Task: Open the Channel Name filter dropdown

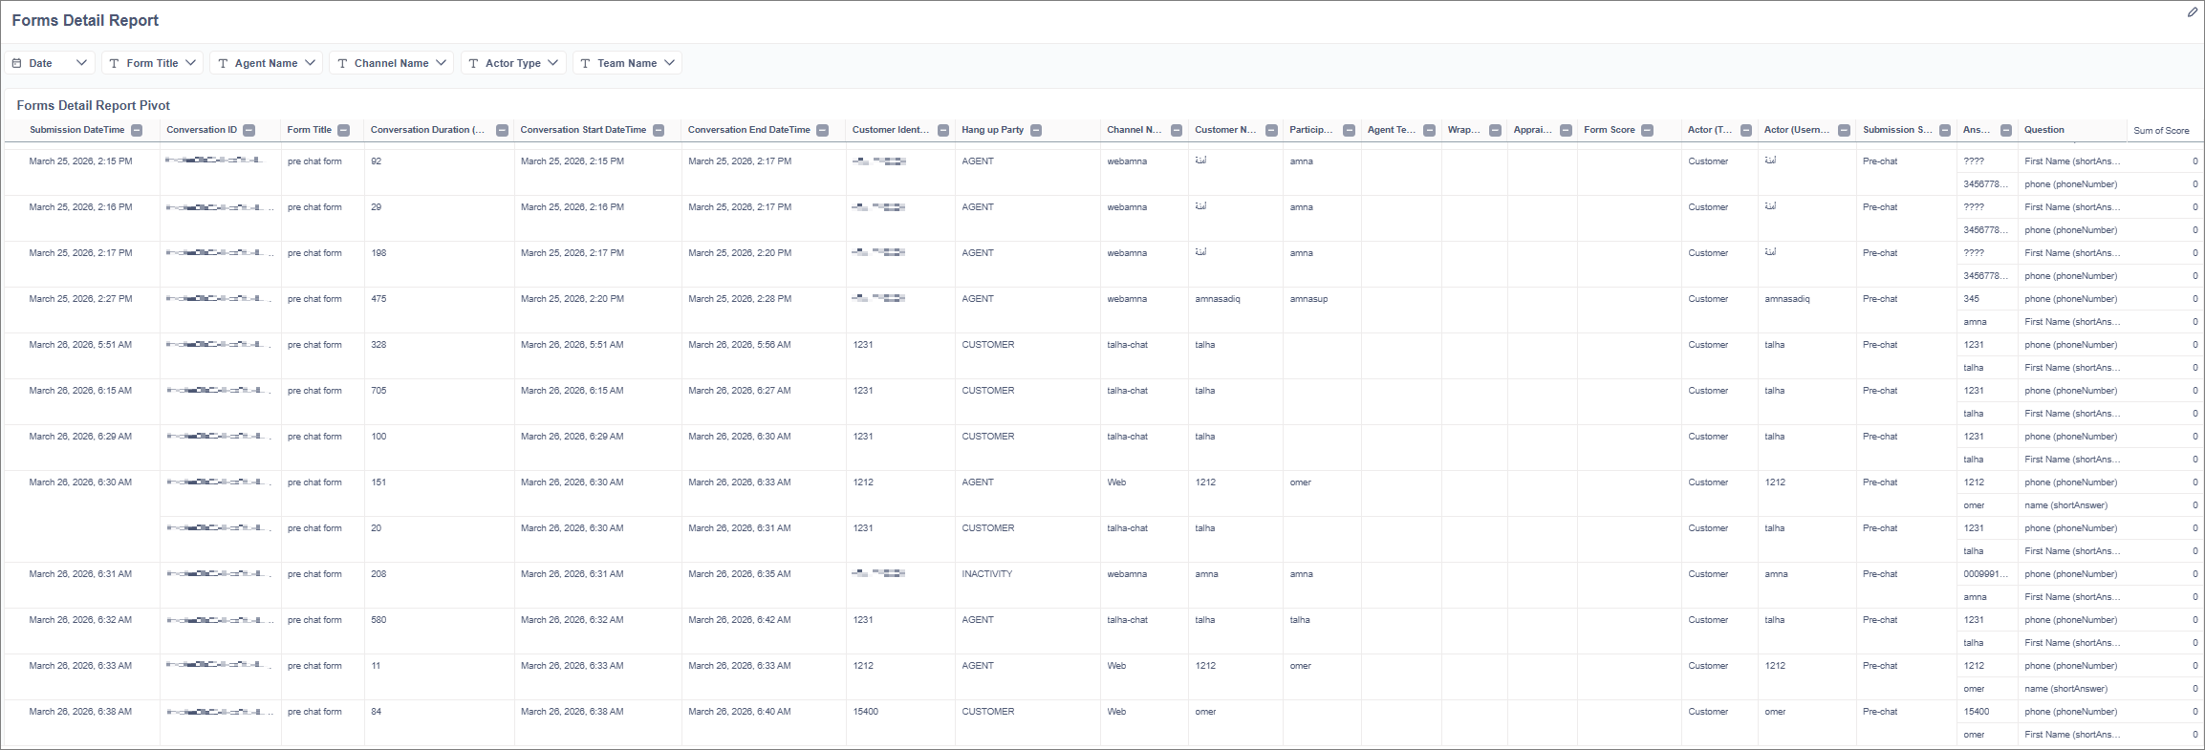Action: (x=391, y=63)
